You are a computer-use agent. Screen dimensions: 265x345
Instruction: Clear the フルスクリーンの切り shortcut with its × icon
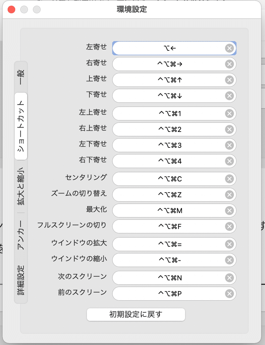(229, 227)
